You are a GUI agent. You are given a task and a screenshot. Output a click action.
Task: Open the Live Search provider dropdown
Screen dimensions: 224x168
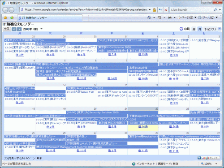click(220, 10)
